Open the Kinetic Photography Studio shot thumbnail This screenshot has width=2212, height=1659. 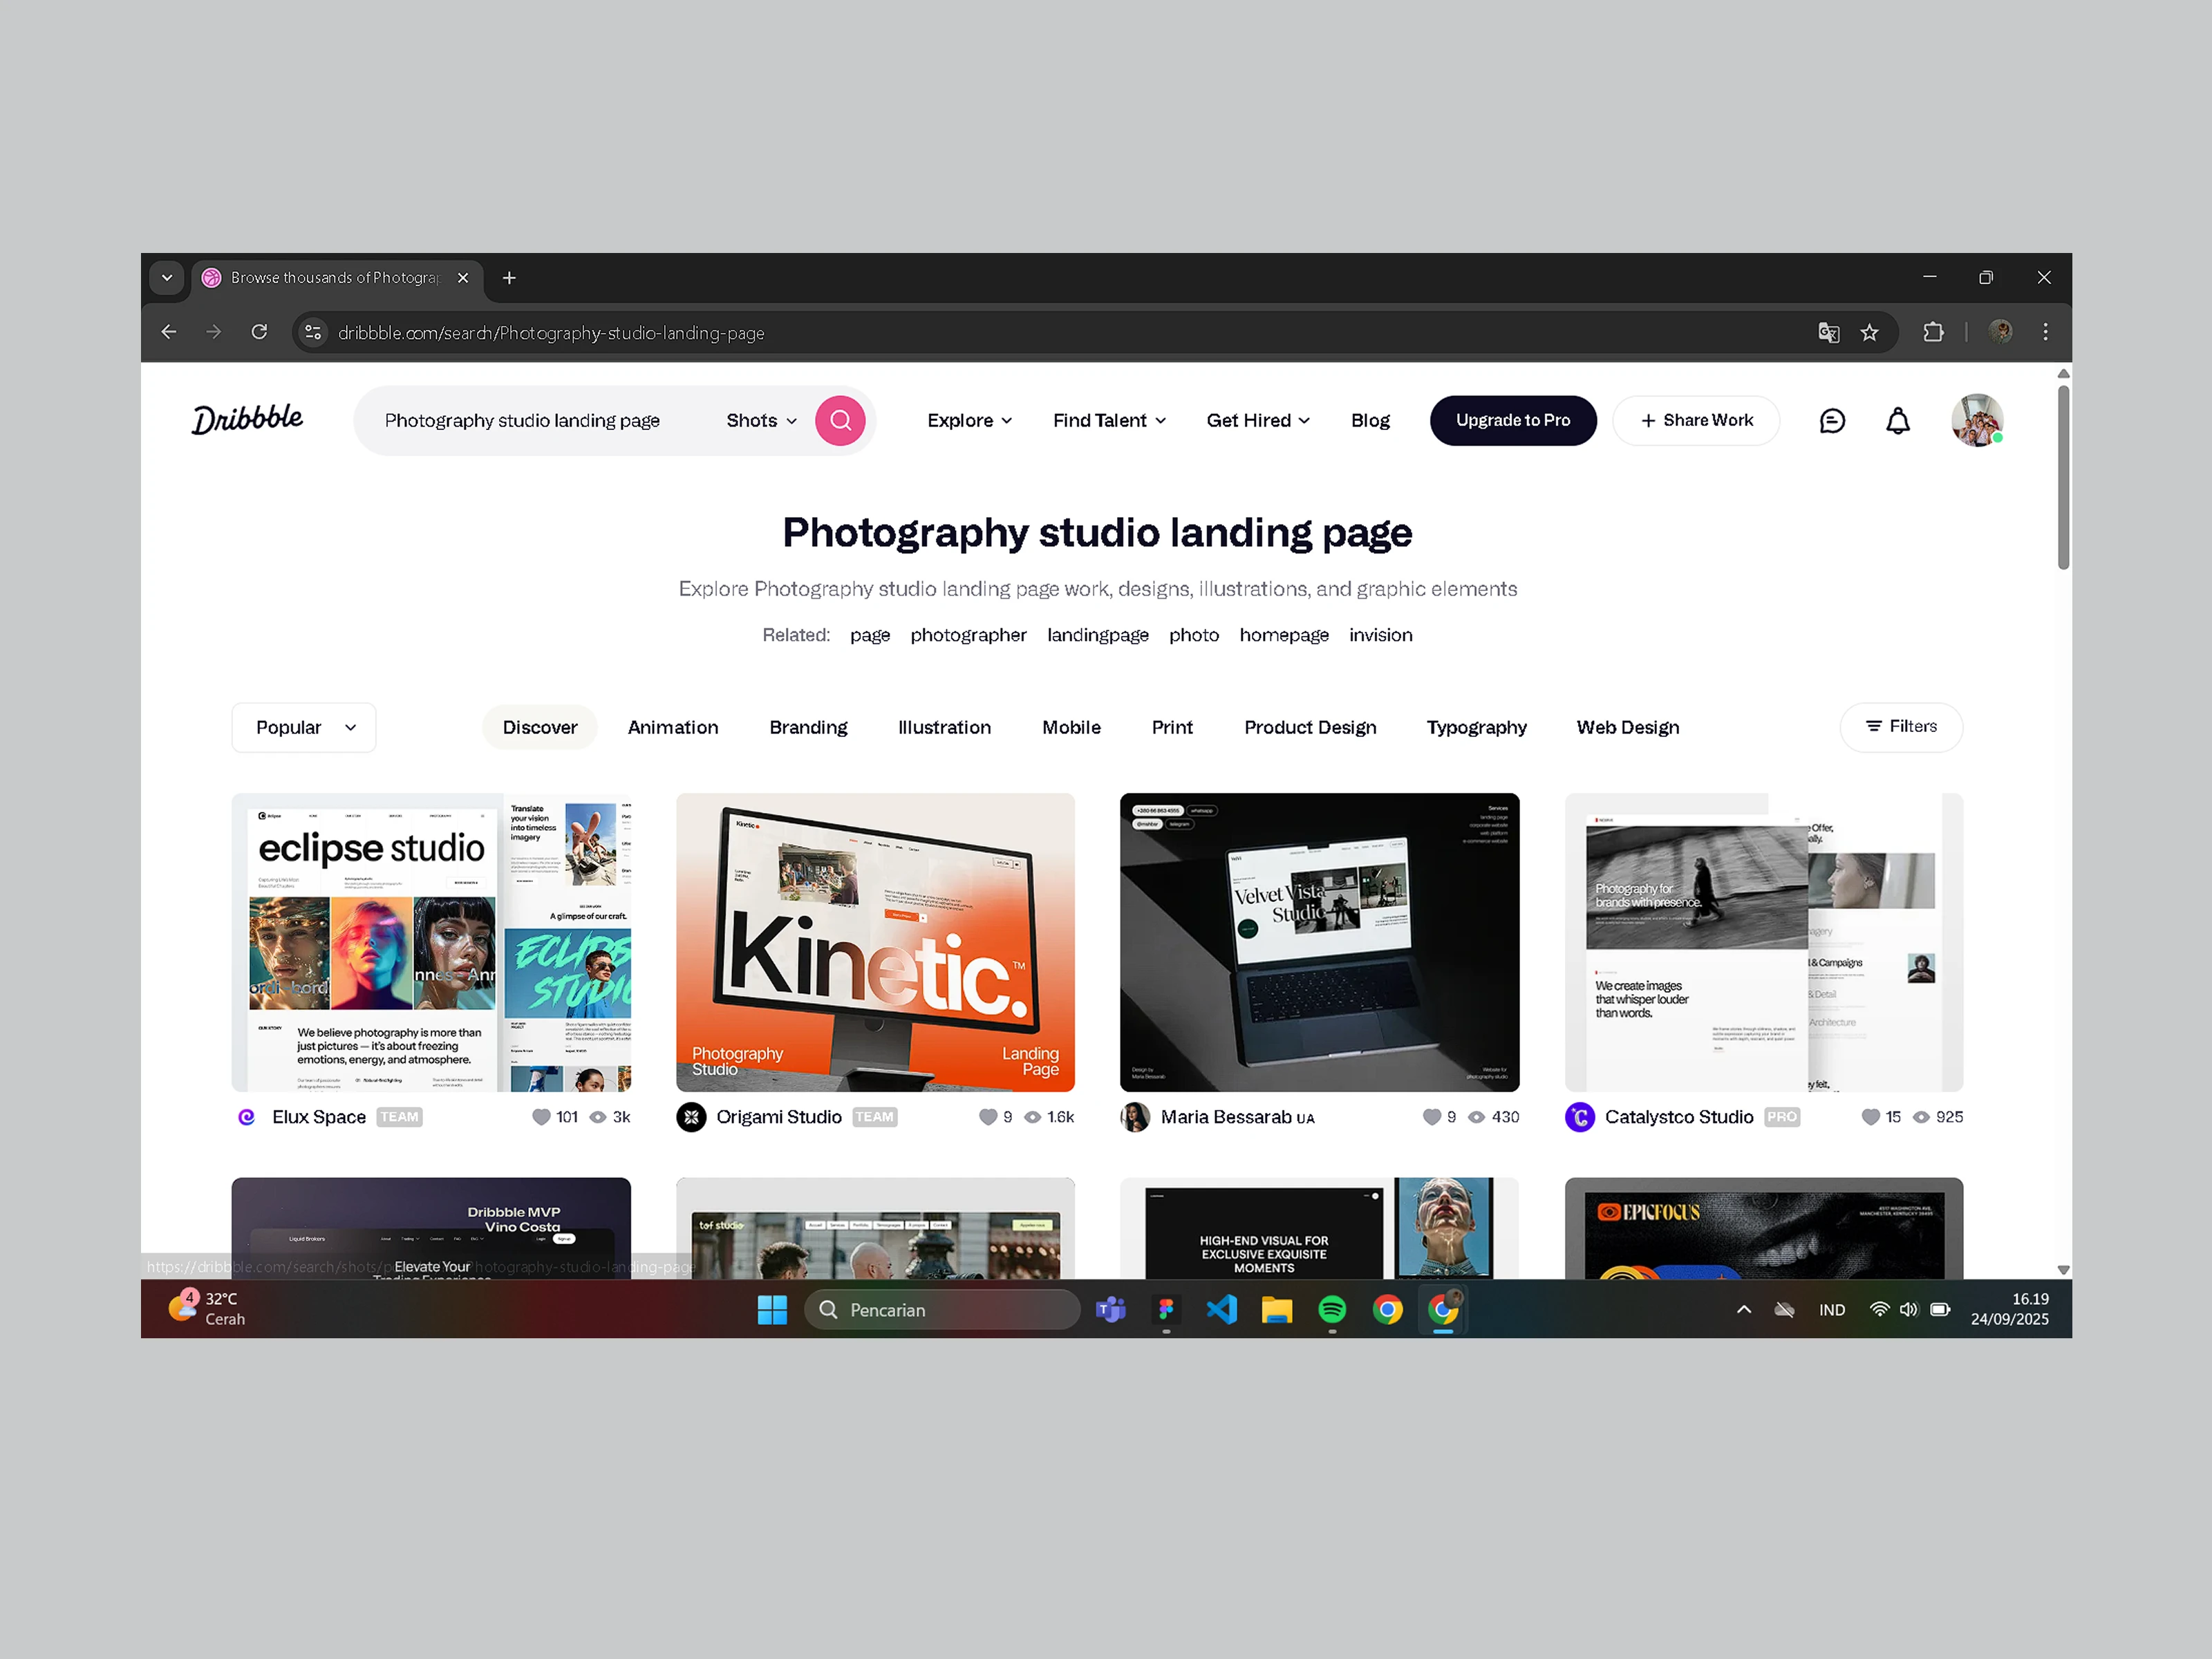pos(875,941)
